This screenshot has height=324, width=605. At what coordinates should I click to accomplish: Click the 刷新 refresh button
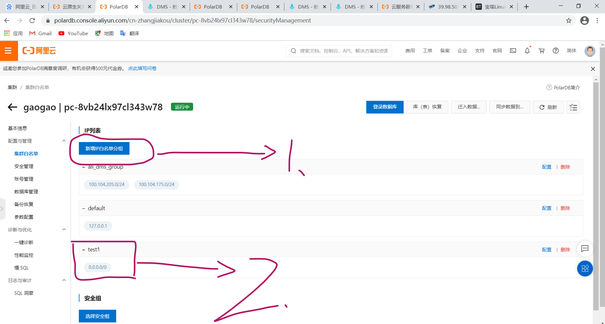[x=548, y=107]
